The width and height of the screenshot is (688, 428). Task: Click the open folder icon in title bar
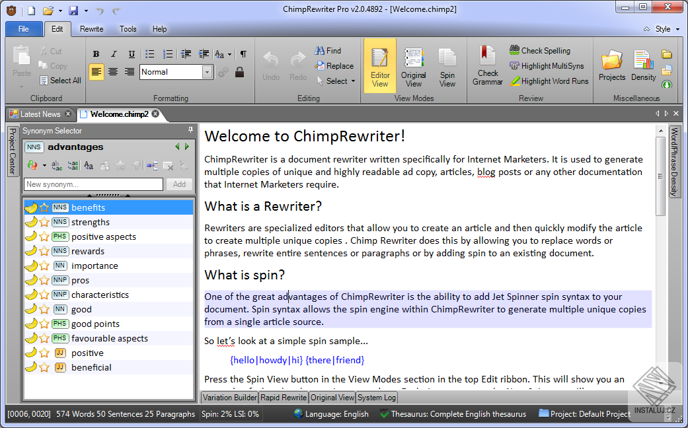pos(48,11)
